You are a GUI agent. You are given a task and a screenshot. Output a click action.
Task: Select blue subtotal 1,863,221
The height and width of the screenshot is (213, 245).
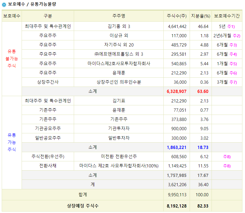pos(177,147)
